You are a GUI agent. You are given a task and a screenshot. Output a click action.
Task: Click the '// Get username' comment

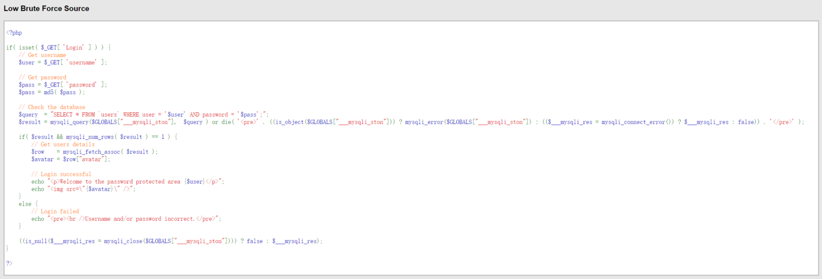coord(42,55)
